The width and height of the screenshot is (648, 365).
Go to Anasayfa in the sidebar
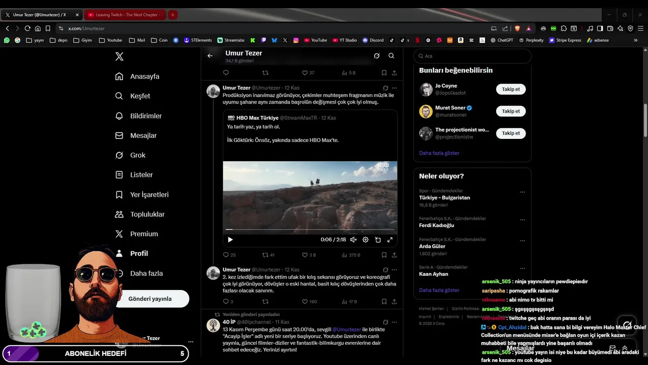point(137,77)
